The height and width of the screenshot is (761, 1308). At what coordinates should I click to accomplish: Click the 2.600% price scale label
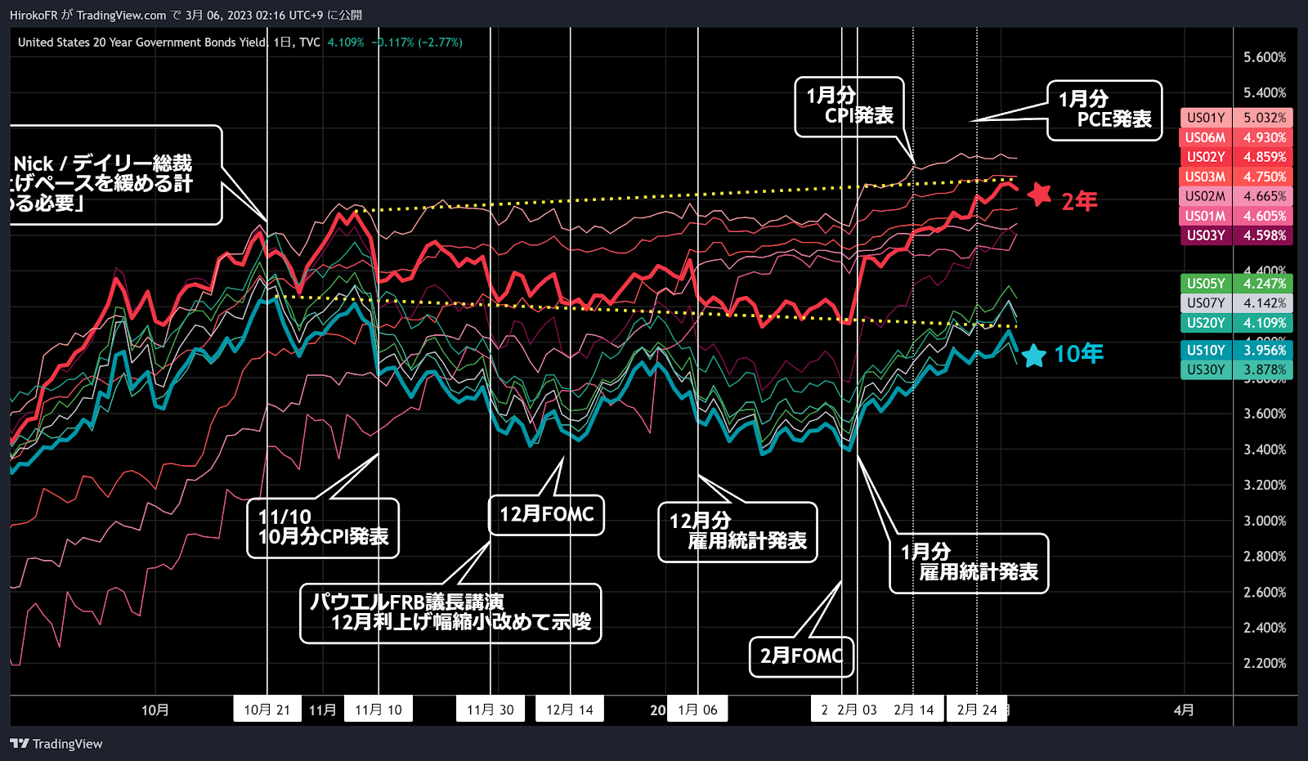[1265, 592]
